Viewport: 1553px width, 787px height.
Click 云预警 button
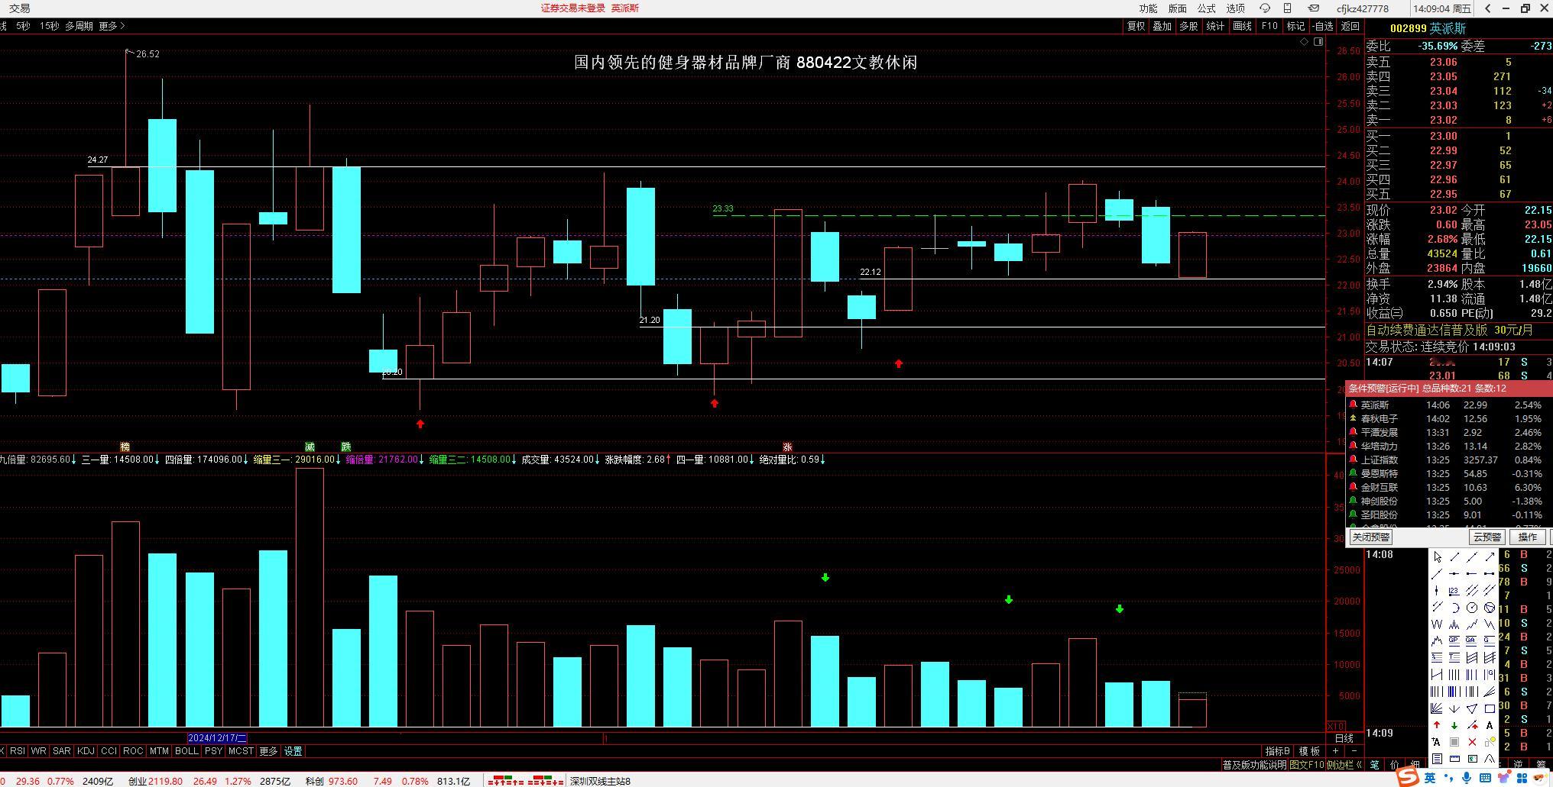click(x=1487, y=537)
